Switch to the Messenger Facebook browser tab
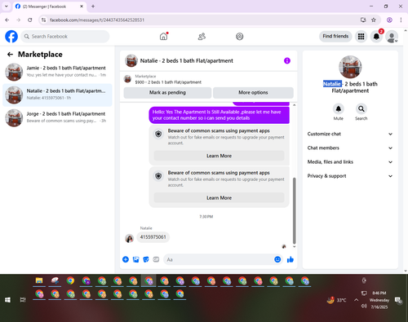Screen dimensions: 408x322 pyautogui.click(x=49, y=7)
